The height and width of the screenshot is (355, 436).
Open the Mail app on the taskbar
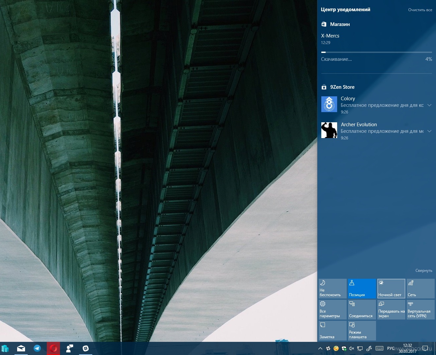(x=21, y=348)
